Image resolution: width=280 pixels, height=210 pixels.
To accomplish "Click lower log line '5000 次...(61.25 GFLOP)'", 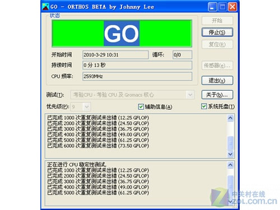I will click(x=98, y=193).
